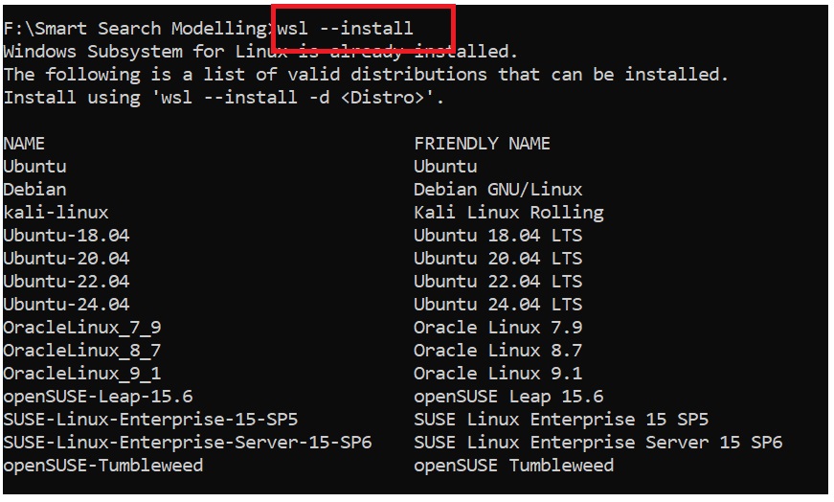Select the Ubuntu-24.04 distribution name
The width and height of the screenshot is (834, 502).
tap(66, 304)
